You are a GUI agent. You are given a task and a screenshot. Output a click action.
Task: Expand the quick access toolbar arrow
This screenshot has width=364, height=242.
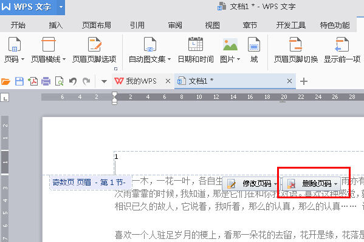click(104, 81)
